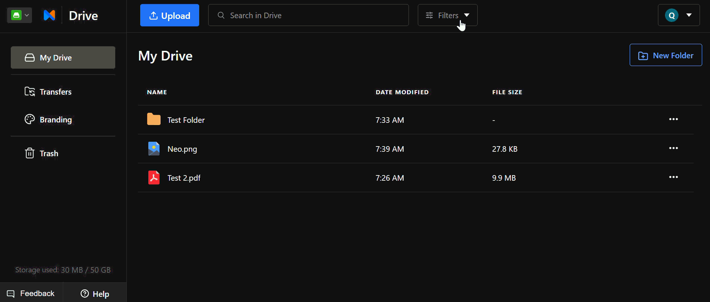
Task: Focus the Search in Drive field
Action: [308, 15]
